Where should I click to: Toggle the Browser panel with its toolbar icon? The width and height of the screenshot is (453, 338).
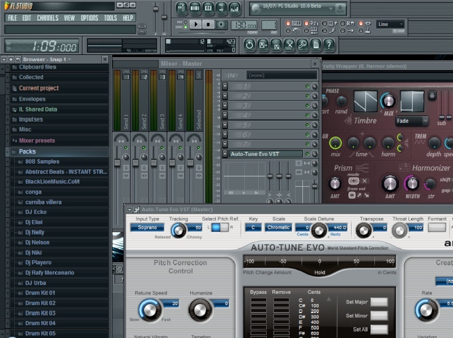221,8
